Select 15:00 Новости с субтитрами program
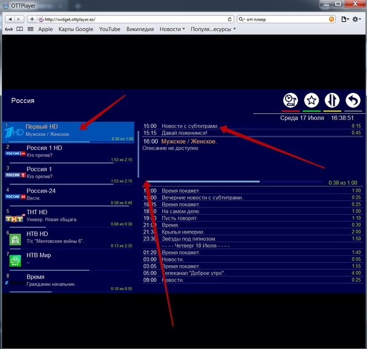The width and height of the screenshot is (367, 349). (x=252, y=126)
